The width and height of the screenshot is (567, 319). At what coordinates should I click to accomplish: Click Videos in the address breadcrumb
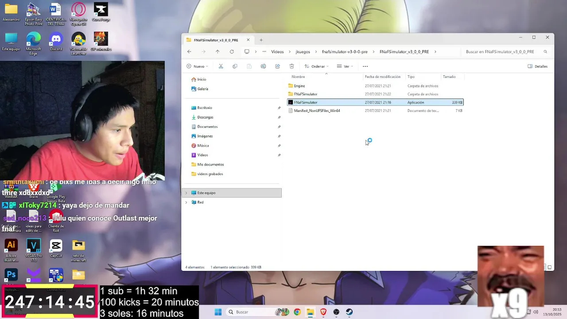coord(277,52)
